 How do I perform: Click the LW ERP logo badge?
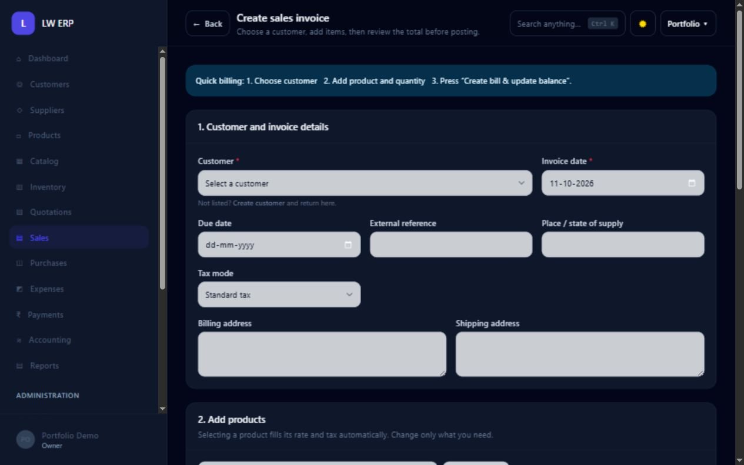click(x=23, y=24)
